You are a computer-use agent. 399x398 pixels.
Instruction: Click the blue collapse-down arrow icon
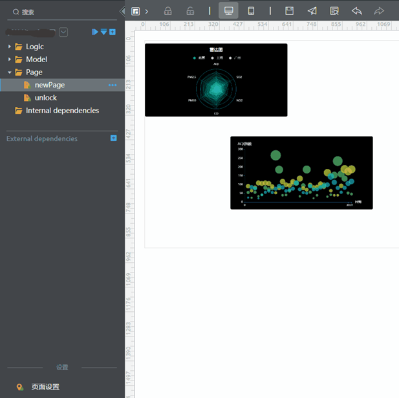click(x=103, y=32)
